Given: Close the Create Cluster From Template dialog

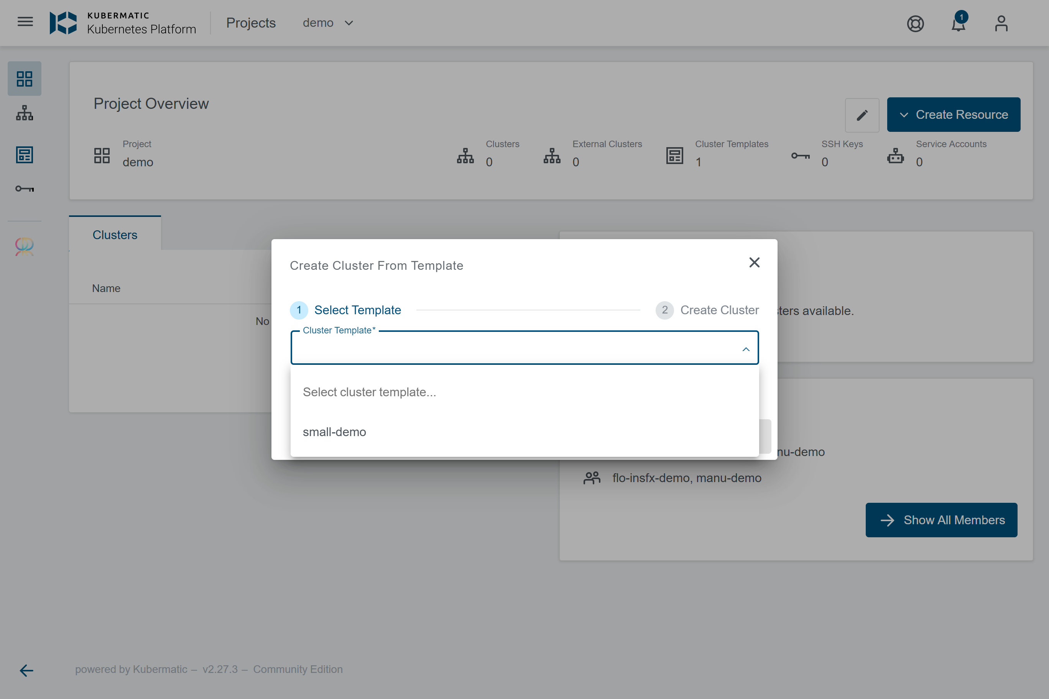Looking at the screenshot, I should (754, 262).
